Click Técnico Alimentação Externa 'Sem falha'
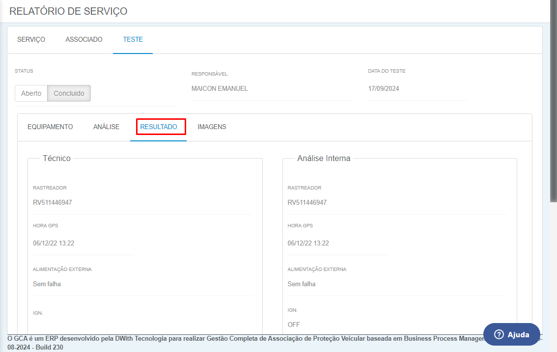 [x=47, y=284]
